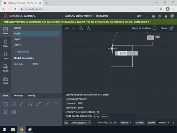This screenshot has height=133, width=177.
Task: Open the Blocks panel
Action: click(x=5, y=68)
